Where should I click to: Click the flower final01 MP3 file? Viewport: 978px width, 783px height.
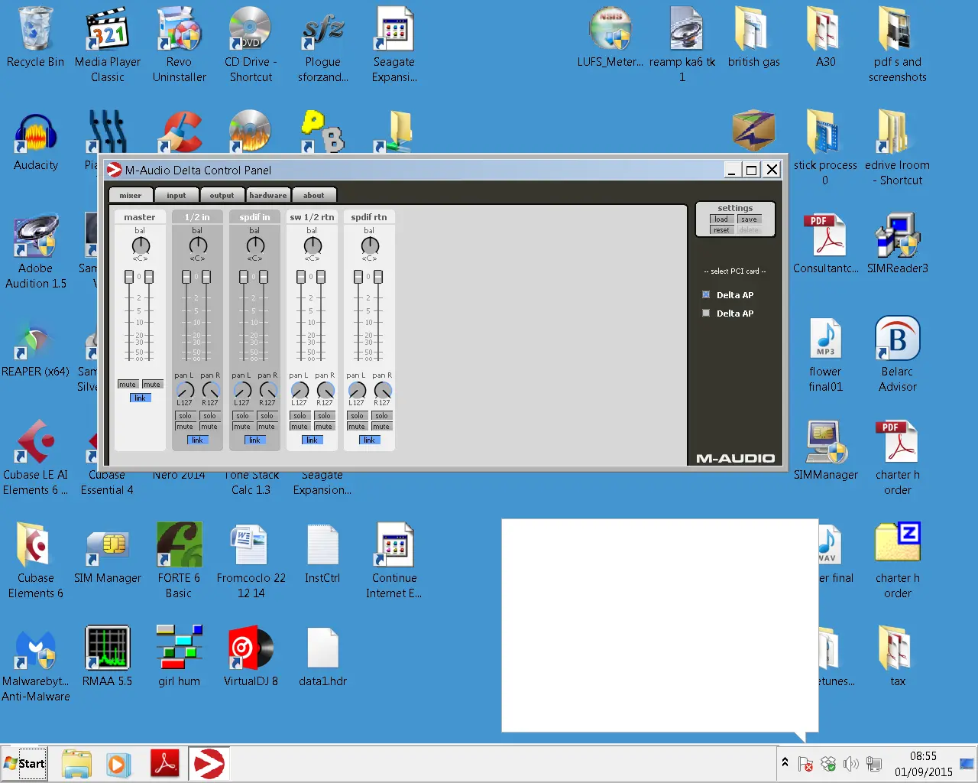tap(826, 356)
